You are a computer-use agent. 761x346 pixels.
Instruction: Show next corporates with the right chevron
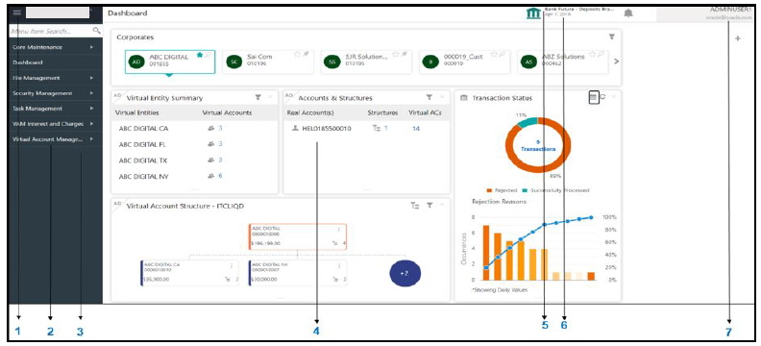tap(616, 62)
